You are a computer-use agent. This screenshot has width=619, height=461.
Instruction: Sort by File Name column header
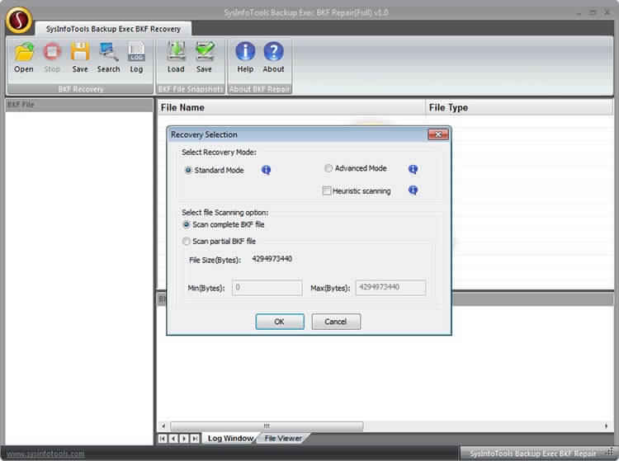coord(291,108)
